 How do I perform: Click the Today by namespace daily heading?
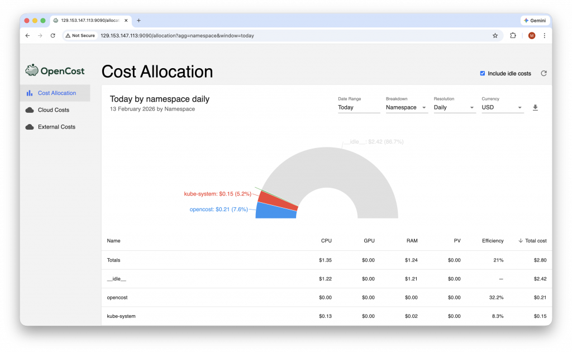(x=159, y=99)
